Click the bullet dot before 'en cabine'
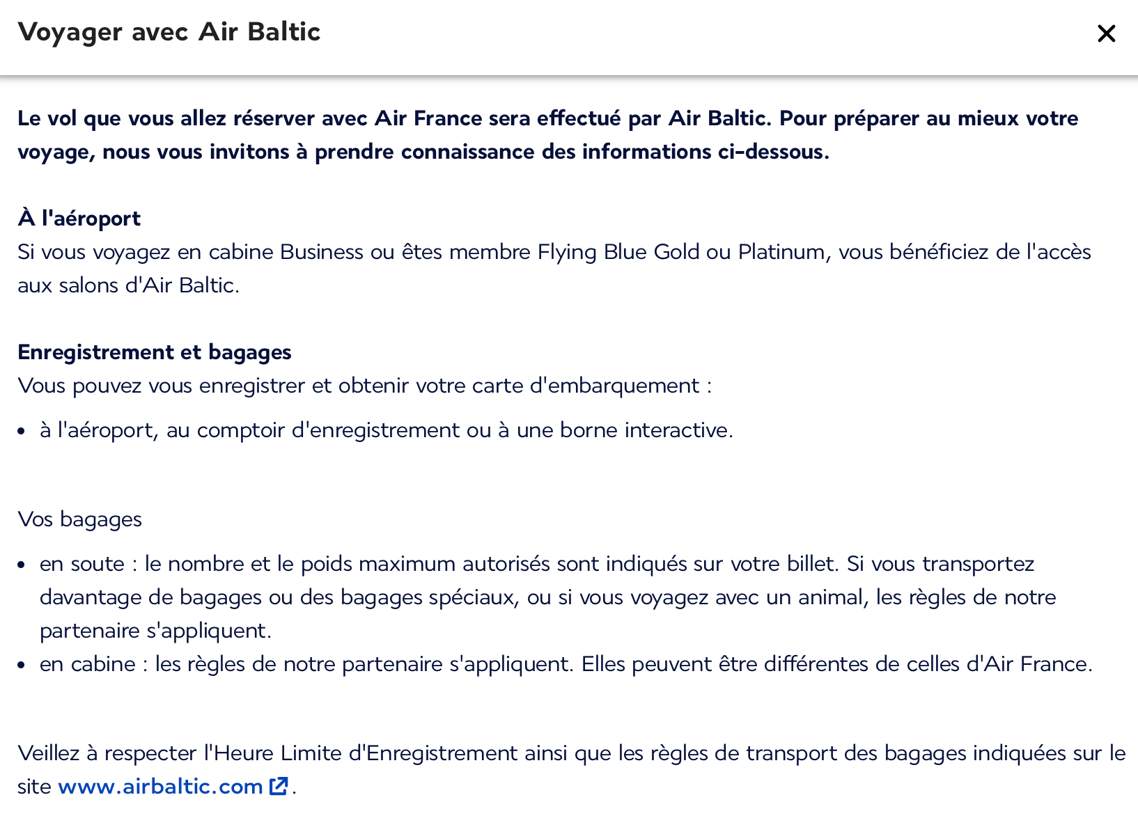The width and height of the screenshot is (1138, 834). (x=22, y=666)
